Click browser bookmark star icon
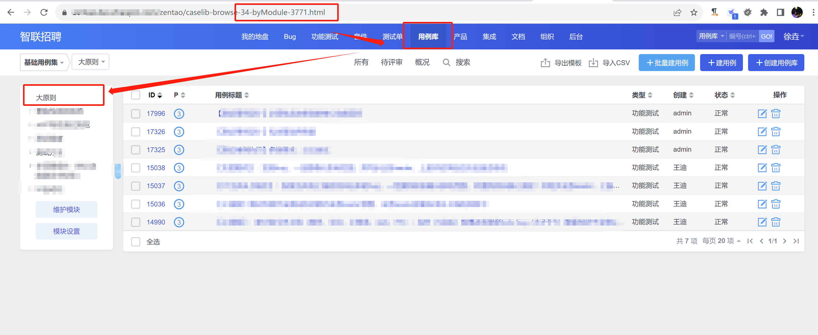 (x=694, y=12)
